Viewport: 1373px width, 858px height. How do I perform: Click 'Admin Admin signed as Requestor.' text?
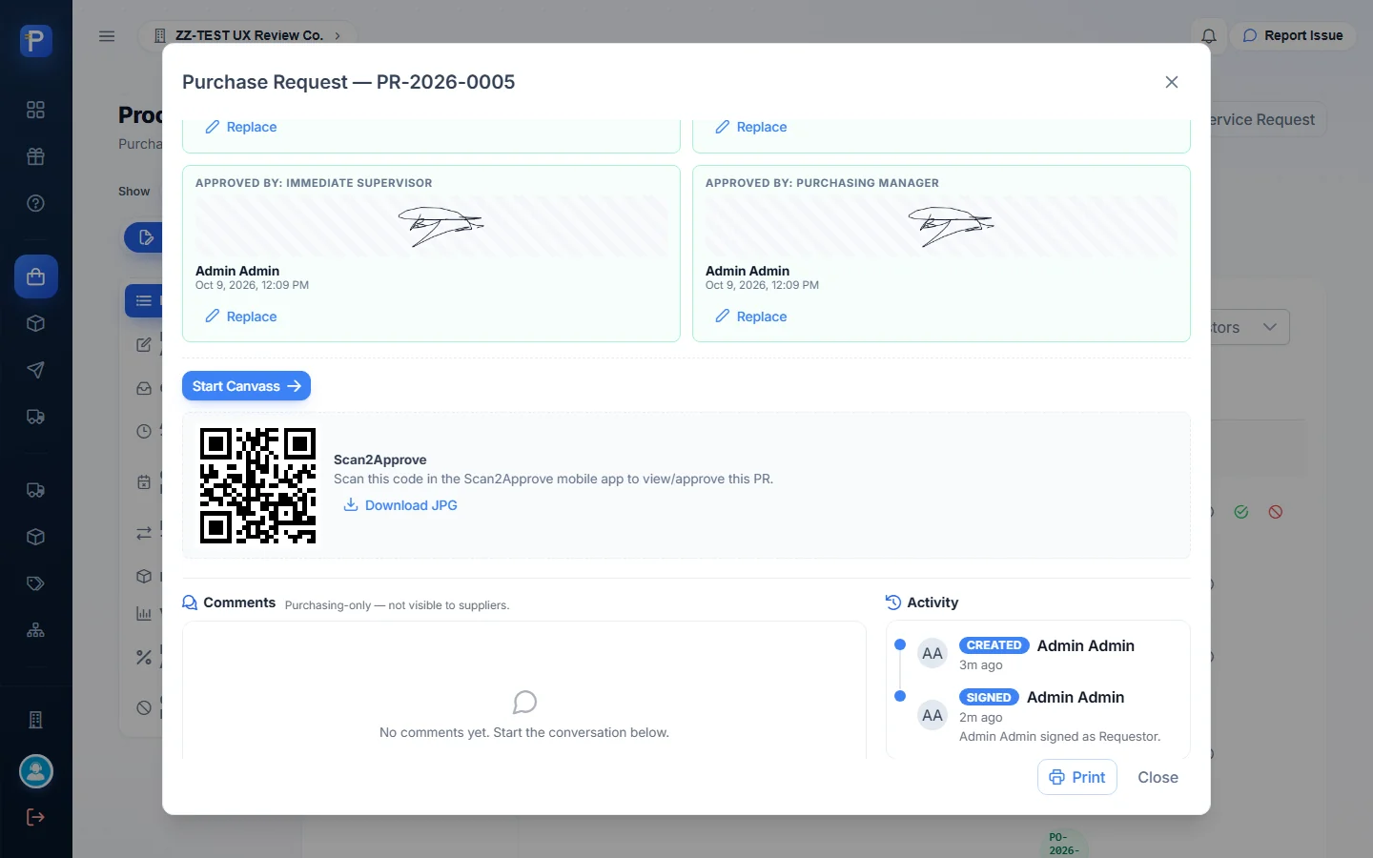tap(1060, 737)
